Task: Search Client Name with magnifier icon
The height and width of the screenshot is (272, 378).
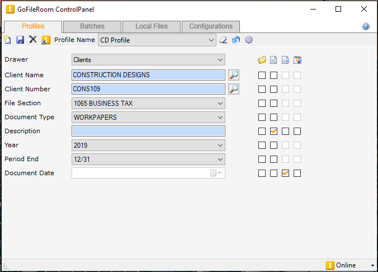Action: 234,75
